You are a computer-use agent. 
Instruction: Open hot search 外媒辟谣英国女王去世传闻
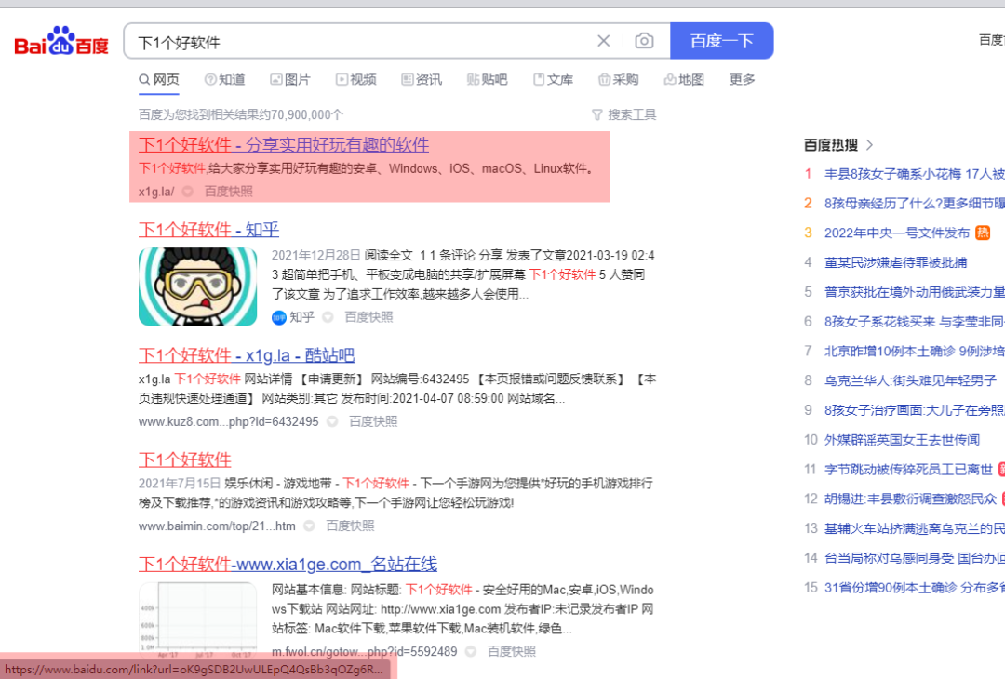coord(902,440)
